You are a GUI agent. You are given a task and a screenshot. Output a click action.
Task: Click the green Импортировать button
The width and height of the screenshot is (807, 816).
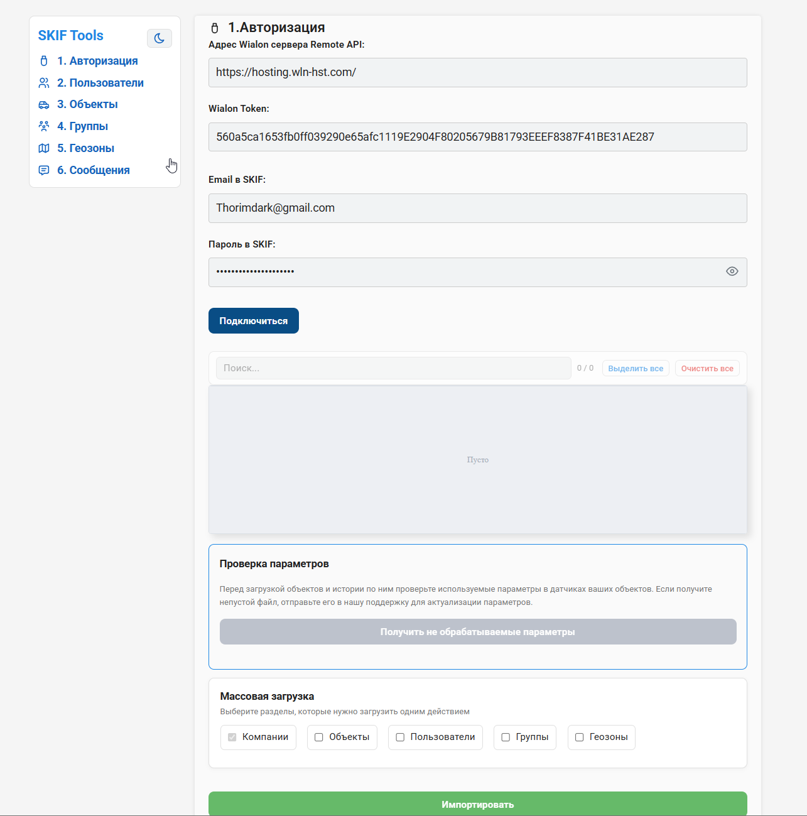tap(477, 804)
